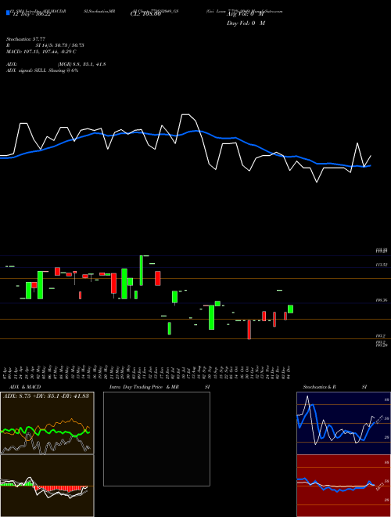Screen dimensions: 391x517
Task: Click the '(MGR) 8.8, 35.1, 41.8' ADX values
Action: click(x=81, y=64)
